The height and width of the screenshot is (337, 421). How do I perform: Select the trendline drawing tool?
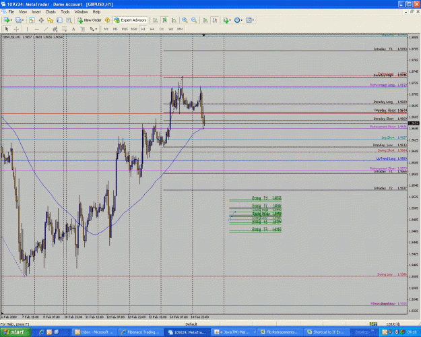point(46,29)
